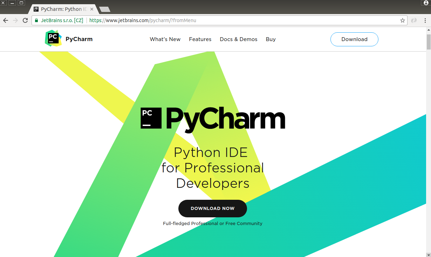Bookmark page with the star icon
This screenshot has height=257, width=431.
tap(403, 20)
